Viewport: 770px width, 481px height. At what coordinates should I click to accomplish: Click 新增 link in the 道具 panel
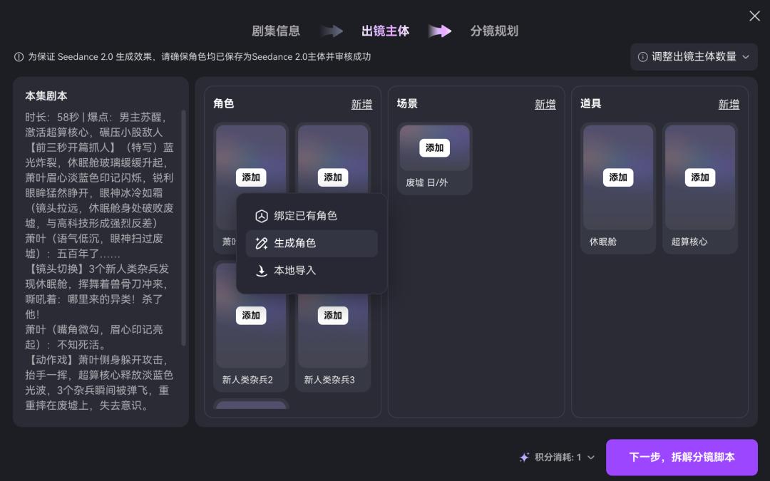pos(728,105)
